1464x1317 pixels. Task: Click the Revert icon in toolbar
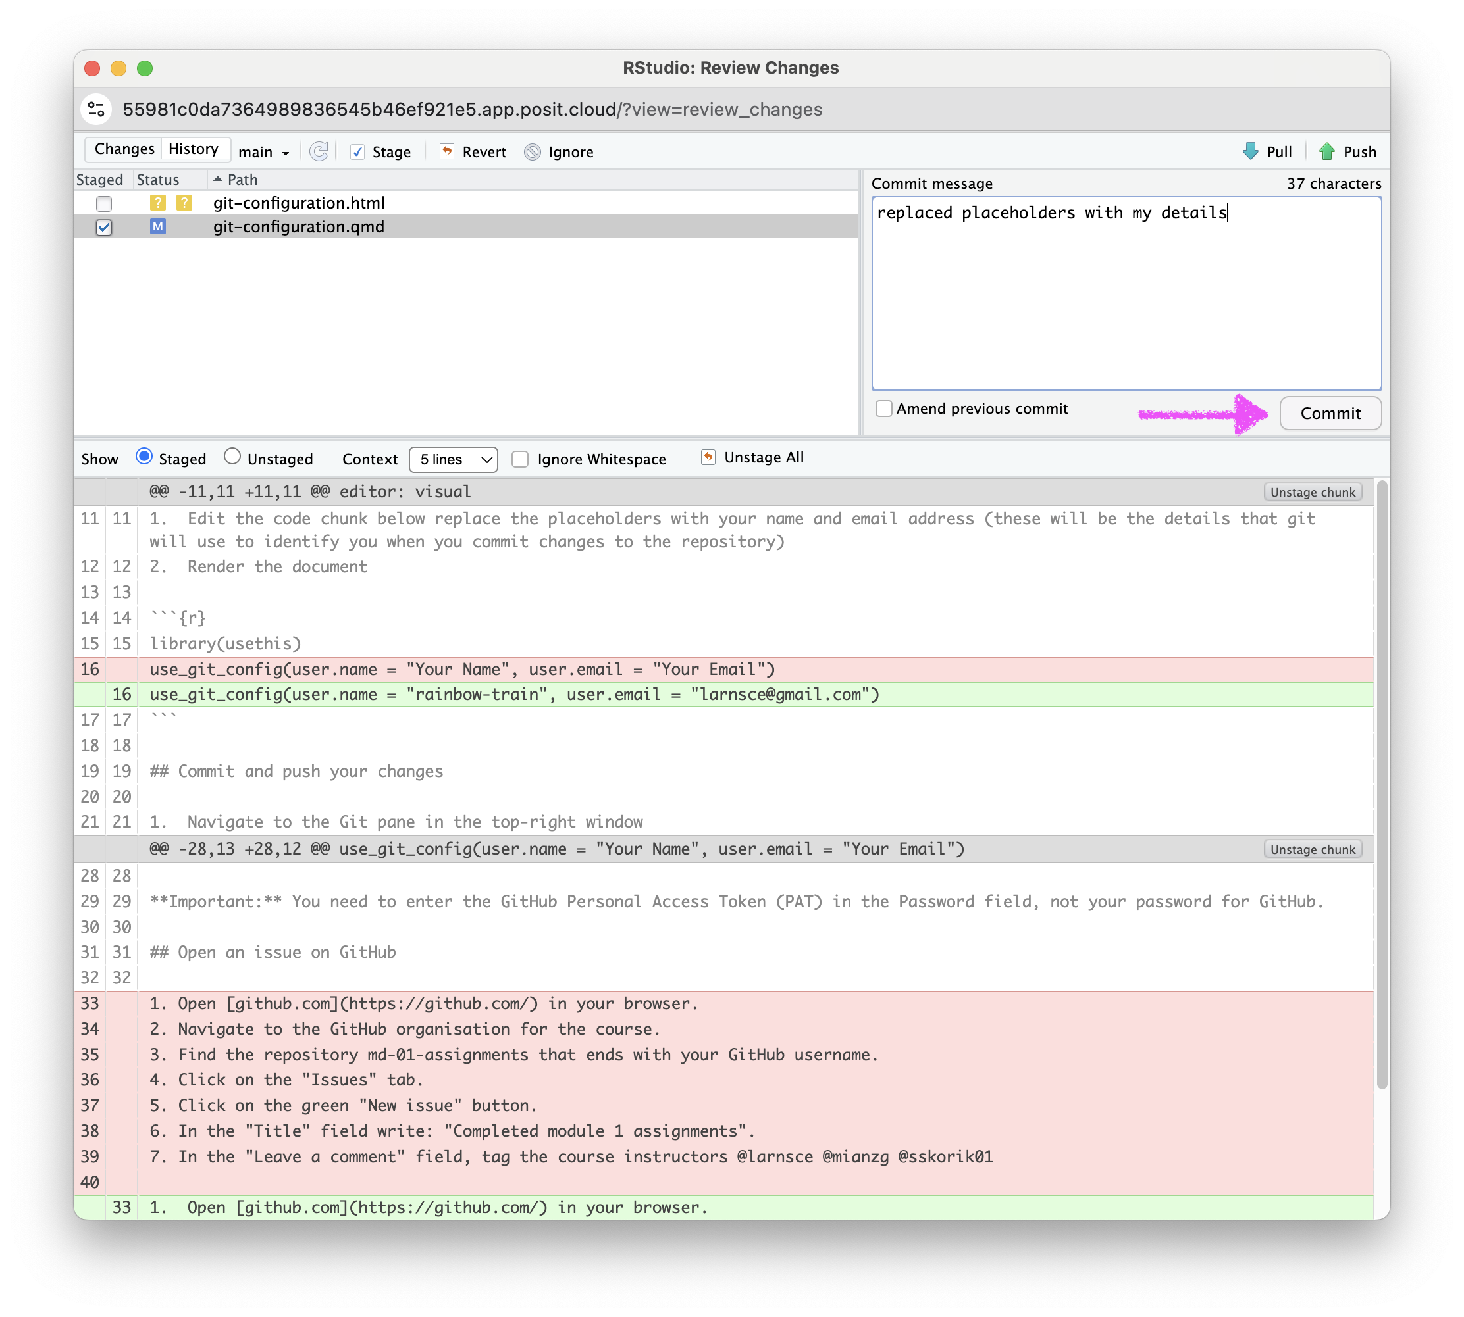click(x=447, y=151)
